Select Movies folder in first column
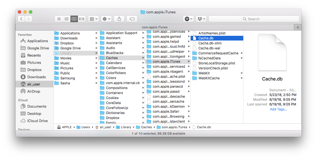The height and width of the screenshot is (159, 317). point(76,58)
